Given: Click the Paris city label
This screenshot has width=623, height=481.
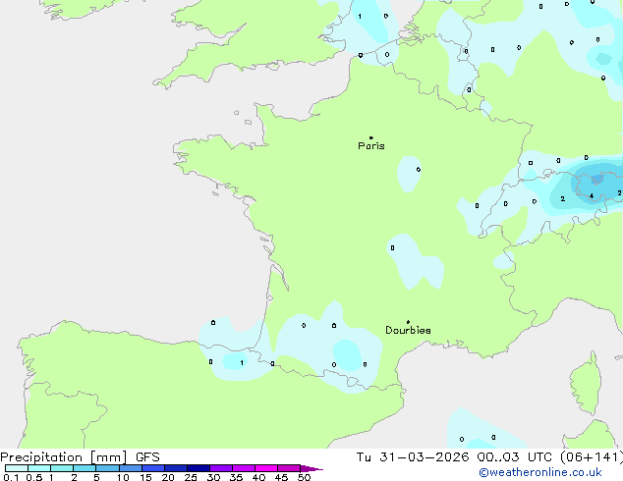Looking at the screenshot, I should coord(371,145).
